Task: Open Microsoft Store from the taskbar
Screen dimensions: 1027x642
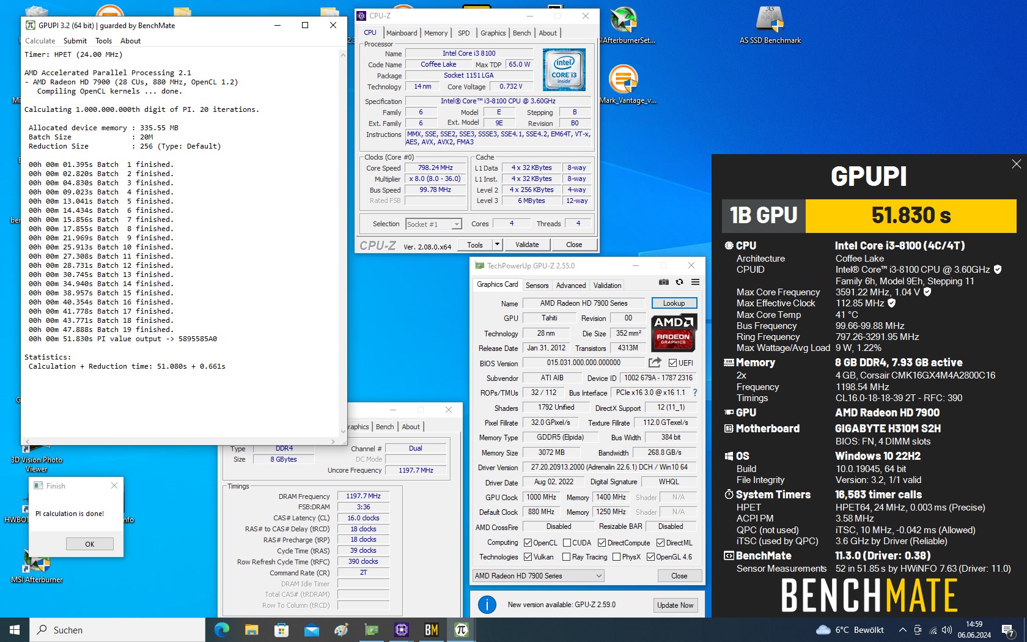Action: 281,630
